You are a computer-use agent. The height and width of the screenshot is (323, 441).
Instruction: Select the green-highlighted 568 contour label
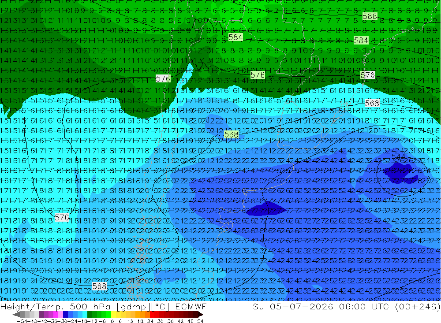click(231, 135)
